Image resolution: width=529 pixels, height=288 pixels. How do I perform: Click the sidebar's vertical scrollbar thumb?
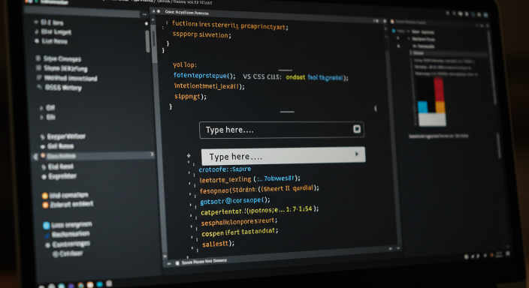point(147,41)
